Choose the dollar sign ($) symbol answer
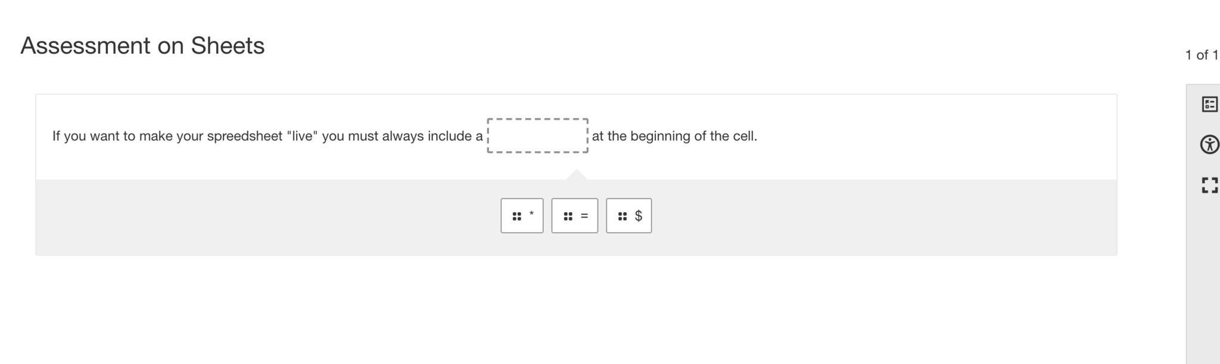Viewport: 1220px width, 364px height. pyautogui.click(x=639, y=216)
